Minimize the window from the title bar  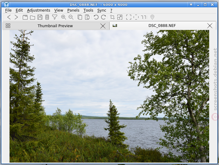(198, 5)
